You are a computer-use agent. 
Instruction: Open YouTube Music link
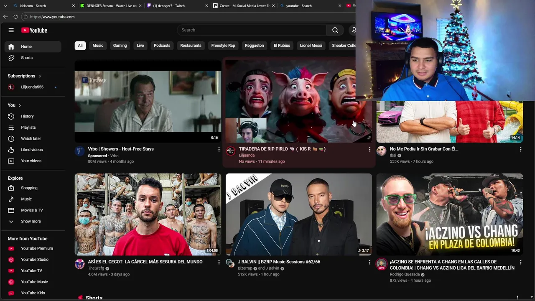[x=33, y=282]
